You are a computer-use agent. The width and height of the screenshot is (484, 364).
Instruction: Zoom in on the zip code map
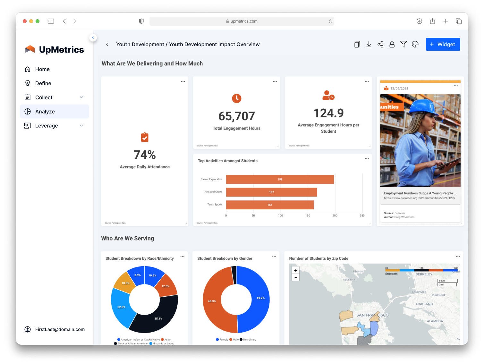coord(295,270)
